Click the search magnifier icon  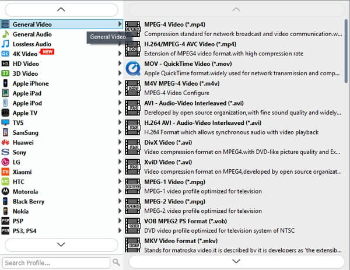pos(116,262)
